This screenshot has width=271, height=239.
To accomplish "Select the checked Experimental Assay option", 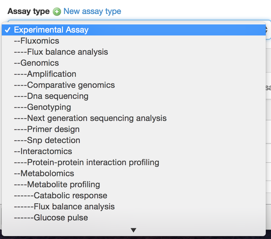I will (x=51, y=30).
